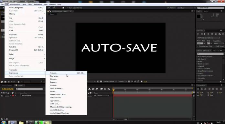Click the timeline layer search field
This screenshot has height=124, width=225.
coord(29,89)
